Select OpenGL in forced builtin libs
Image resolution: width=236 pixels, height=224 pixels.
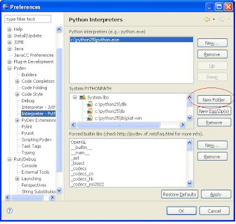tap(78, 142)
